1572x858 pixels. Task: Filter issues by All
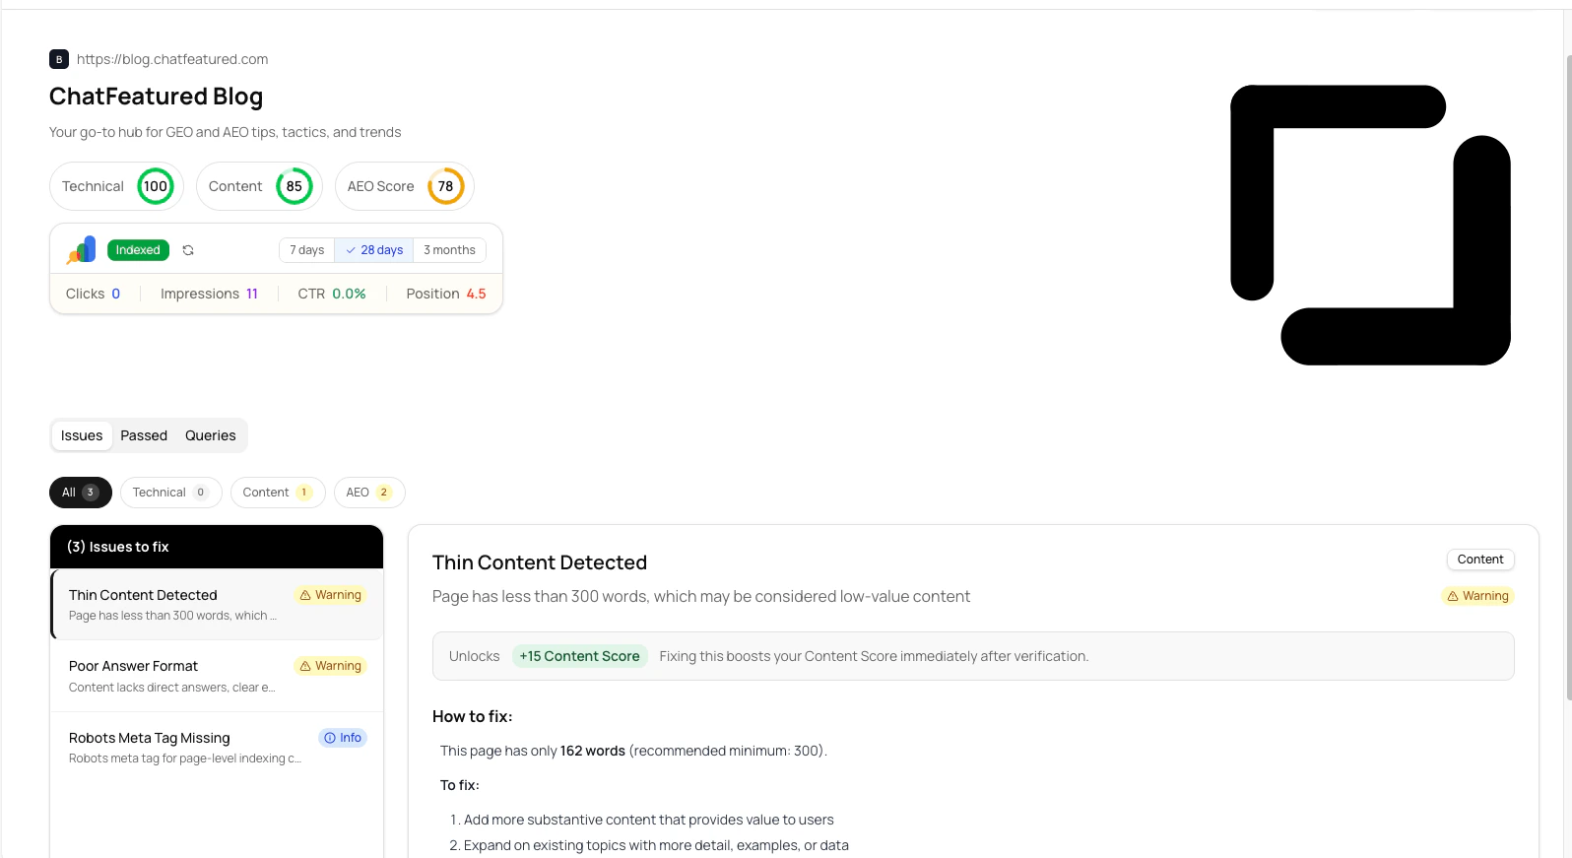pyautogui.click(x=81, y=493)
